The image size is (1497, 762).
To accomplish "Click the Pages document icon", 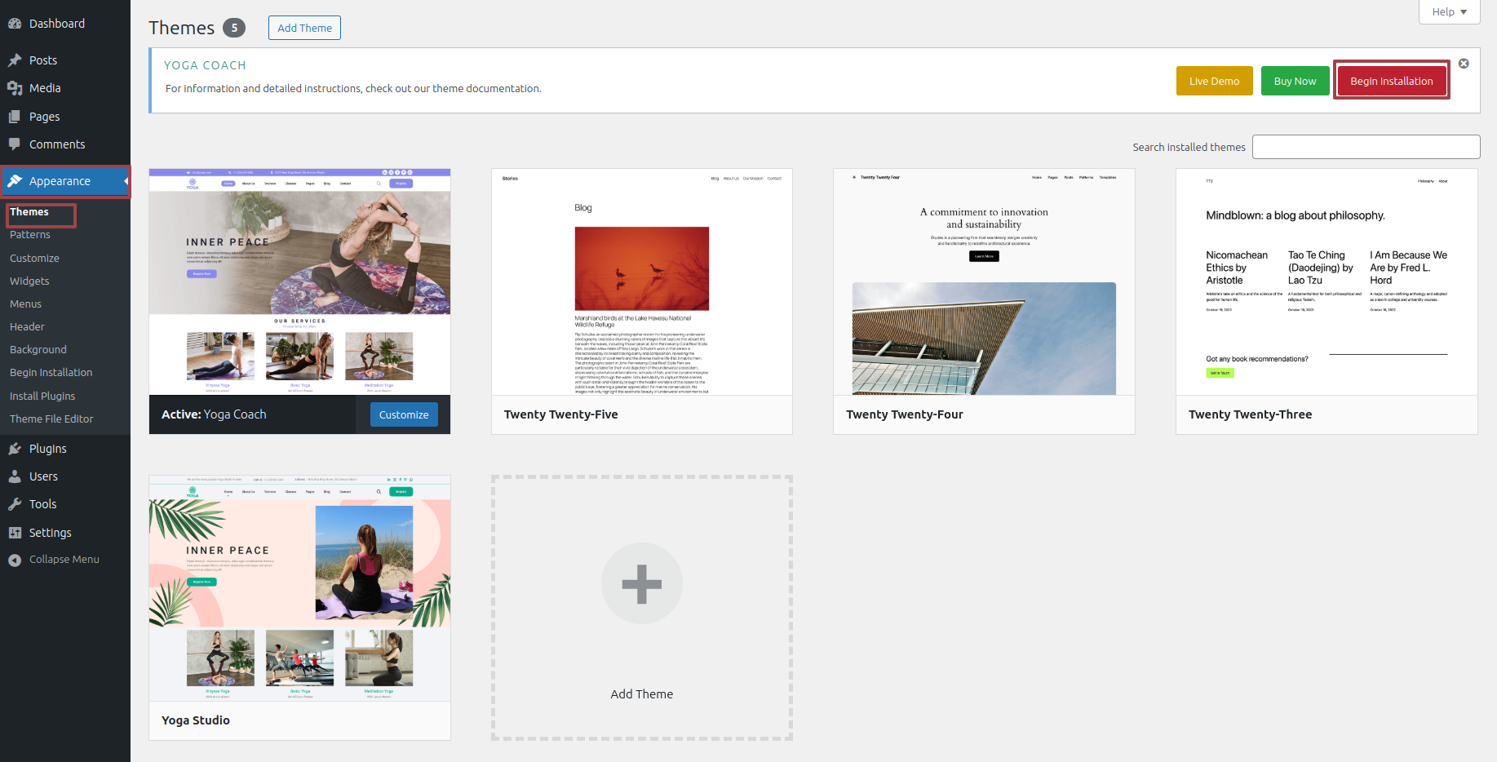I will [15, 117].
